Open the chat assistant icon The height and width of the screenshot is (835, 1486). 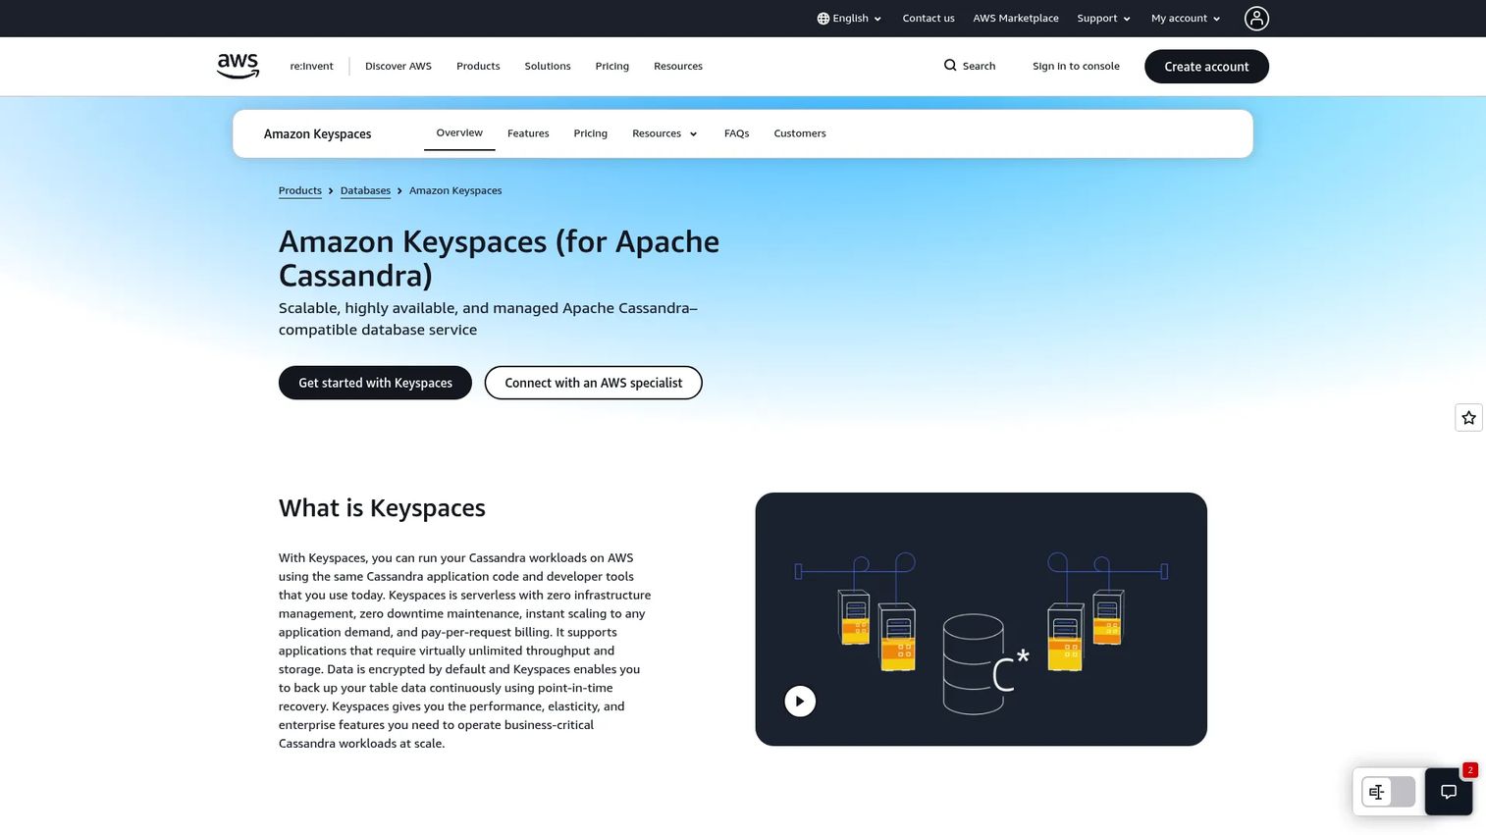[1449, 792]
